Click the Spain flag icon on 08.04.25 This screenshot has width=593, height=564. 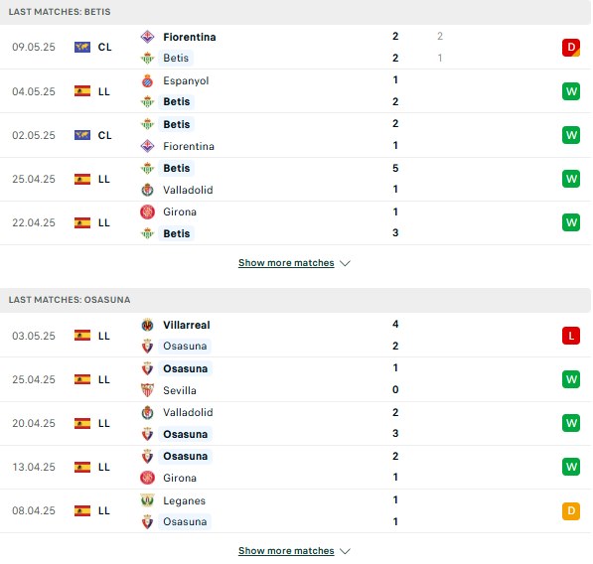82,510
